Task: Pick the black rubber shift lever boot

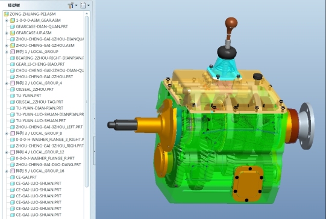Action: click(x=227, y=52)
